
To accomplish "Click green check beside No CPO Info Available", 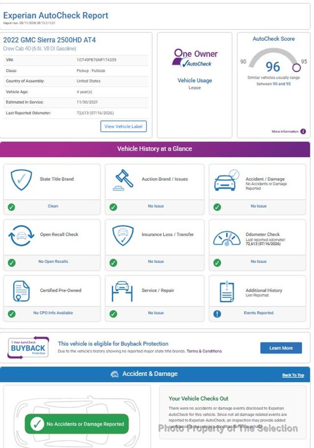I will pyautogui.click(x=11, y=314).
